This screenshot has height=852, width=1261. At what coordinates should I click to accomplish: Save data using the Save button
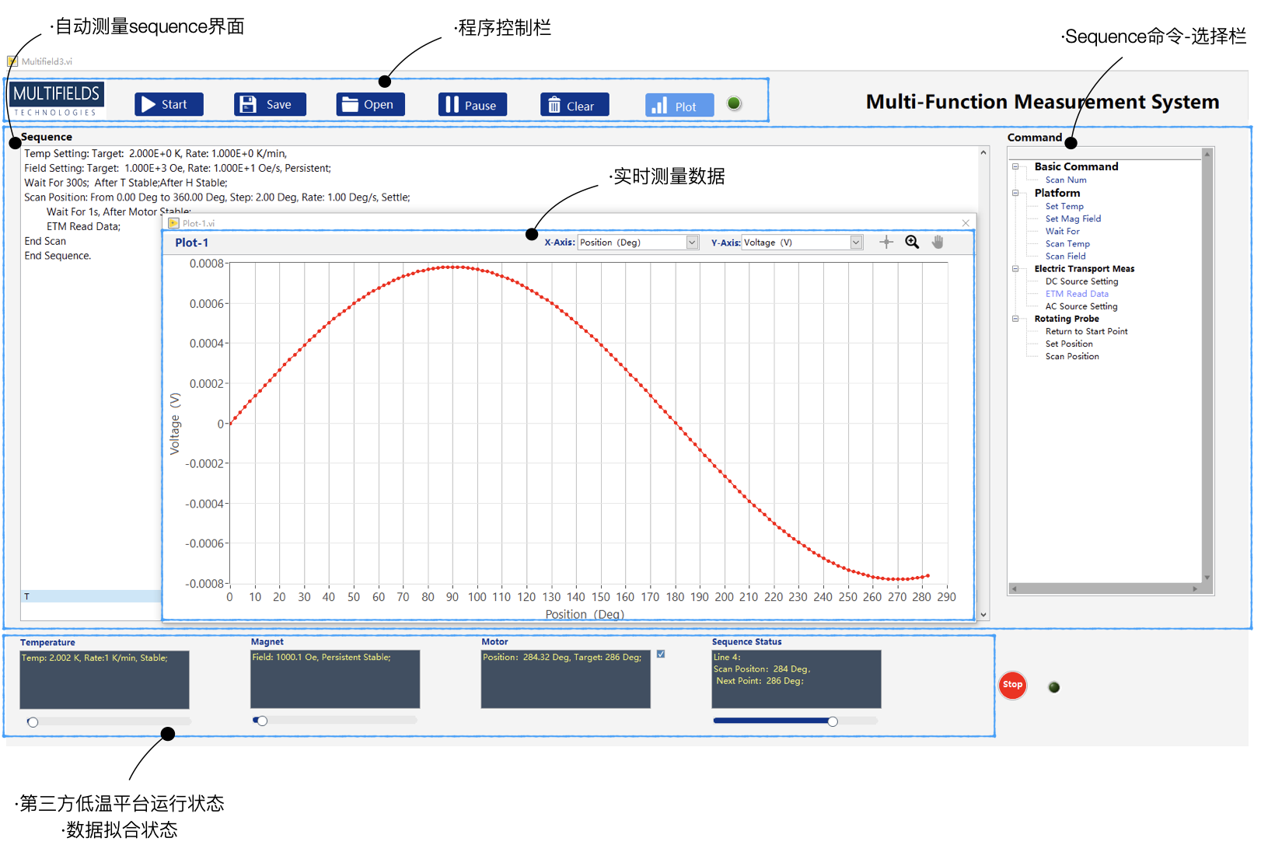click(x=270, y=105)
